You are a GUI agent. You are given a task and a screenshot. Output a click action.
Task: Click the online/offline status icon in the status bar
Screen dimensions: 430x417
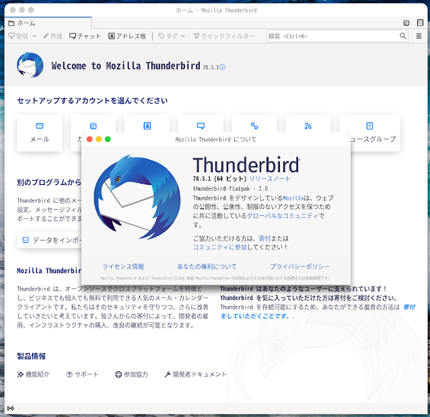point(10,408)
